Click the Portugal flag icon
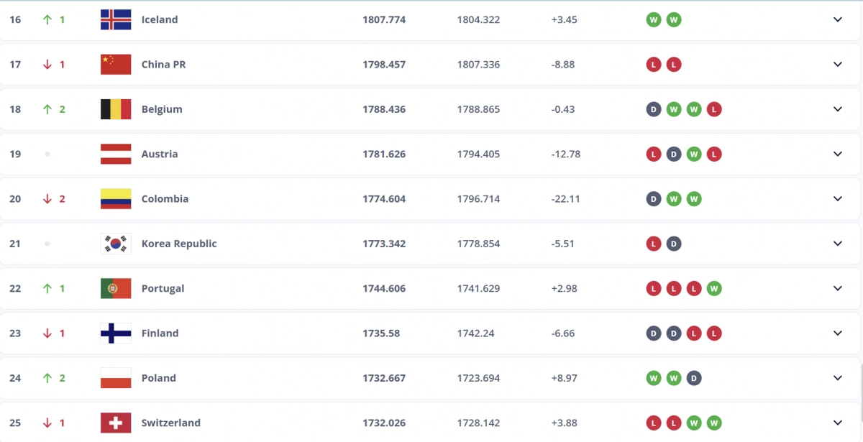The image size is (863, 442). click(x=116, y=288)
